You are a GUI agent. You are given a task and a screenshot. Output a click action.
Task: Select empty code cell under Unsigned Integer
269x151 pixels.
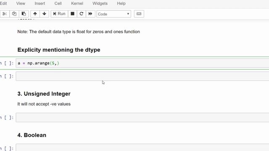click(142, 117)
